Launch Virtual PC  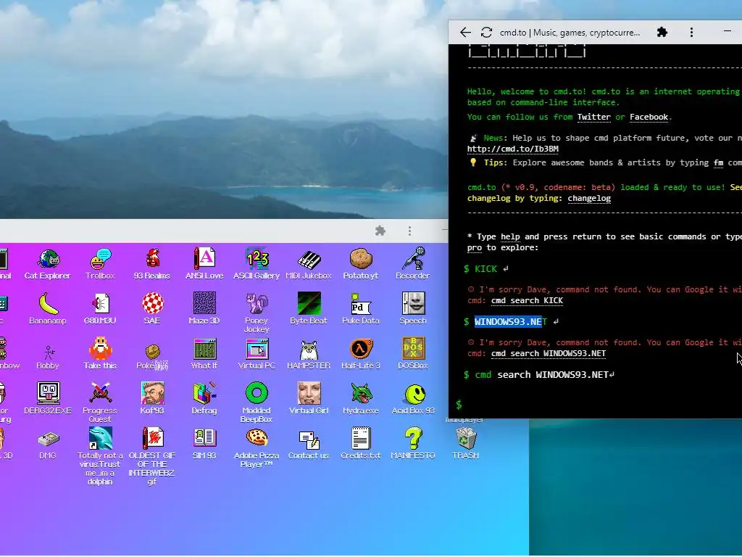[257, 354]
